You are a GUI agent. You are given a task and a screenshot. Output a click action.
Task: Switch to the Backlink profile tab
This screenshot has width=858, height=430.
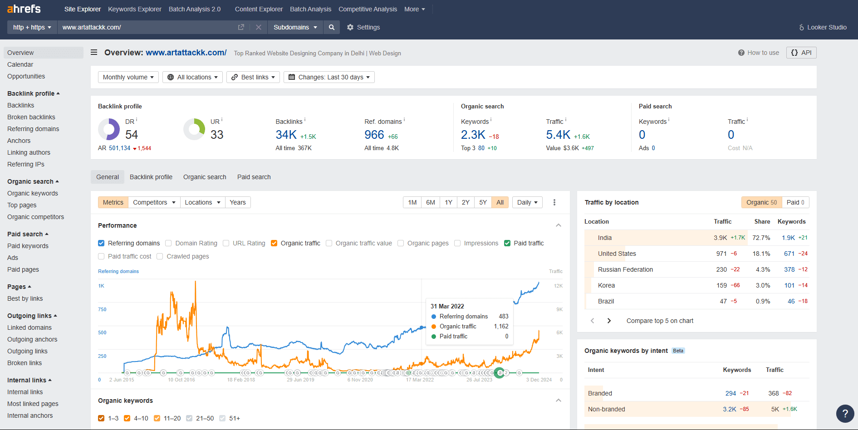[x=151, y=177]
